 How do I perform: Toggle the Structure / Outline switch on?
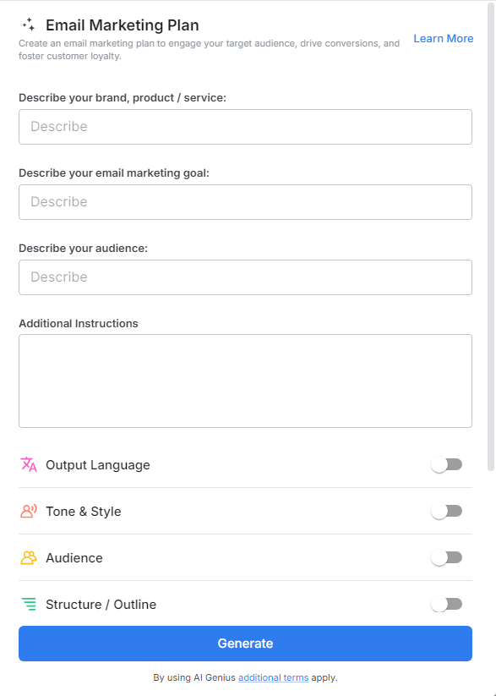[x=446, y=604]
